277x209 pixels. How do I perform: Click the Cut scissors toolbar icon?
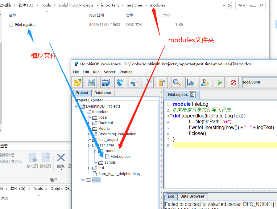click(x=134, y=82)
